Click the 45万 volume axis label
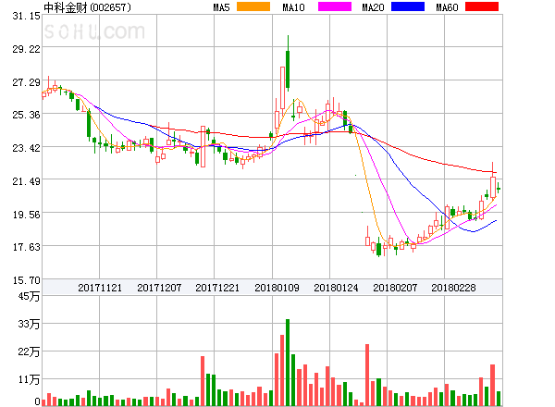 pyautogui.click(x=29, y=296)
